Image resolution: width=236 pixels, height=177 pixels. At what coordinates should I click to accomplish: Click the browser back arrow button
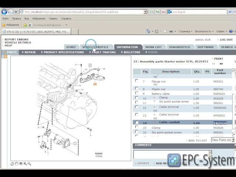click(x=4, y=12)
